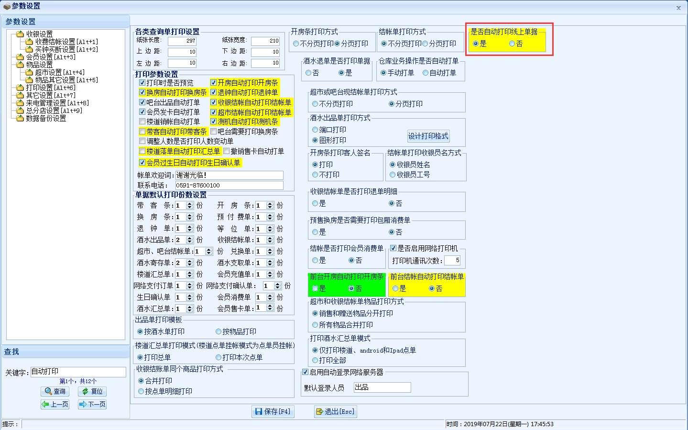Screen dimensions: 688x430
Task: Select 是 for 前台结帐自动打印结帐单
Action: pos(395,288)
